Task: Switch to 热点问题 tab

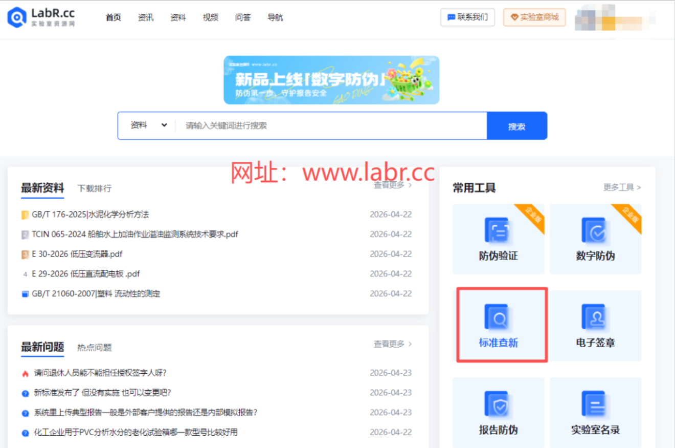Action: coord(94,348)
